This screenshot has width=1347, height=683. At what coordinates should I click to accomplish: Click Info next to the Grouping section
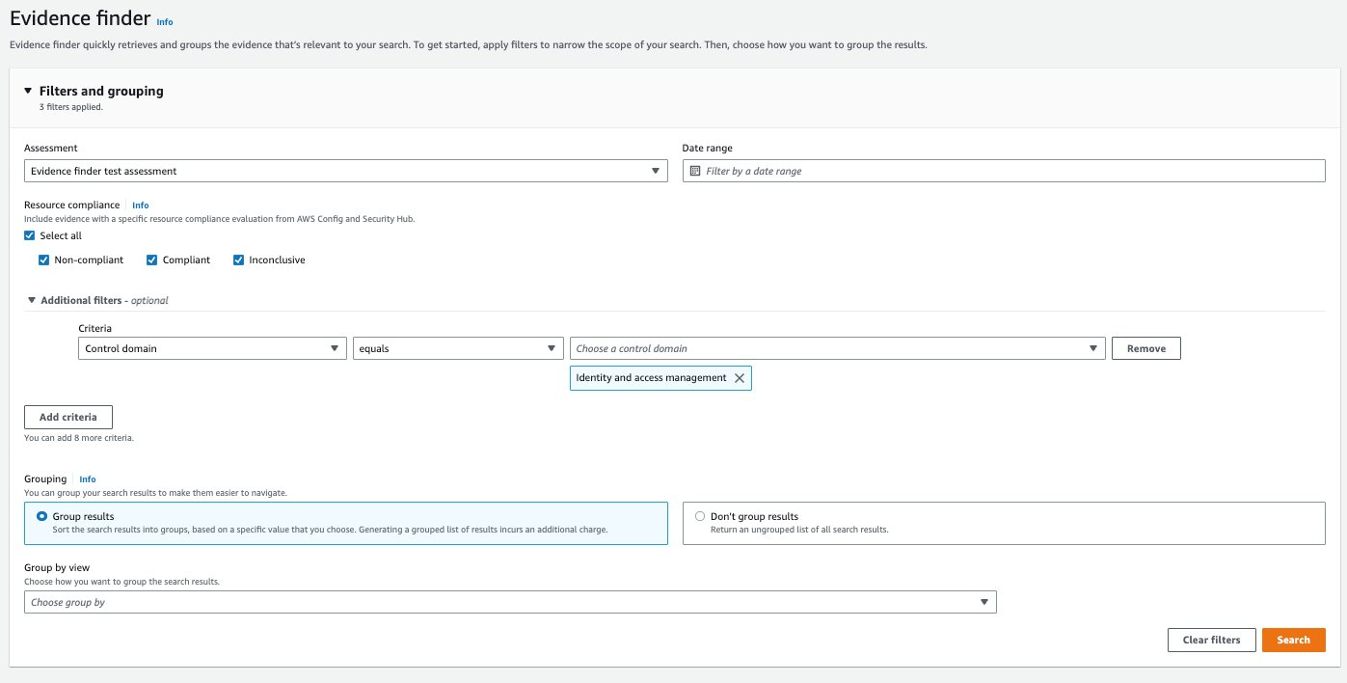tap(87, 478)
